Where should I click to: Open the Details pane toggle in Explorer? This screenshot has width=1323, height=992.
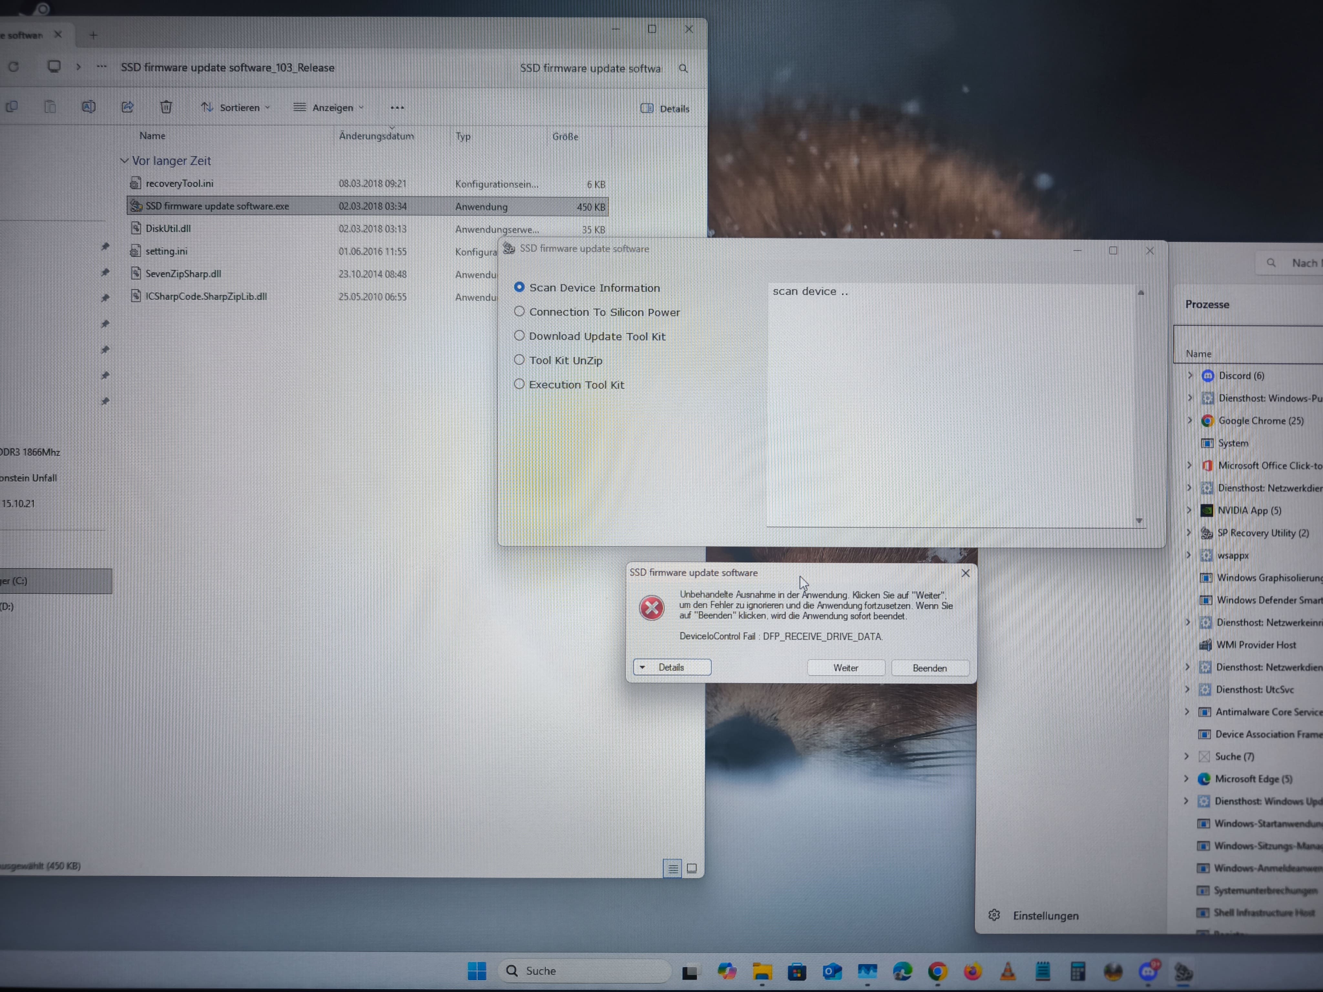coord(665,108)
